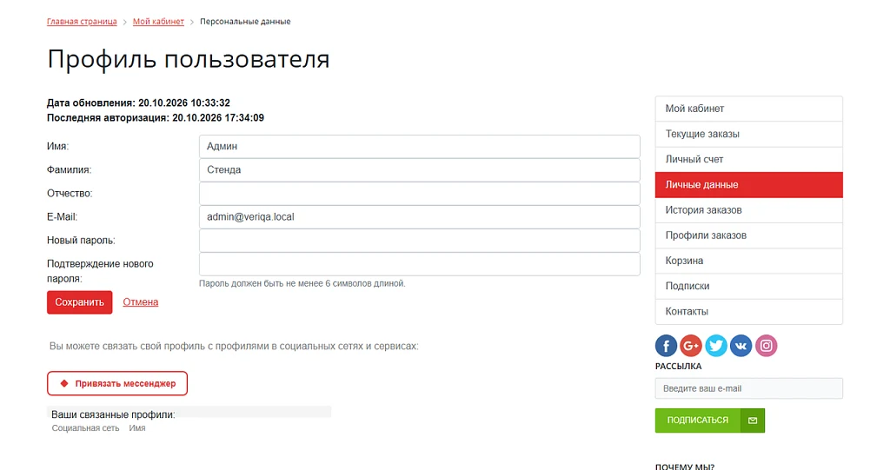Click the E-Mail: field label

coord(62,217)
